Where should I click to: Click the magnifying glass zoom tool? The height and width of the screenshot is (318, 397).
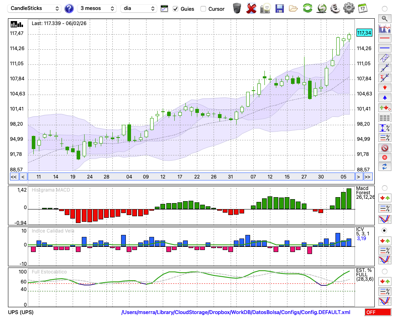(x=384, y=18)
